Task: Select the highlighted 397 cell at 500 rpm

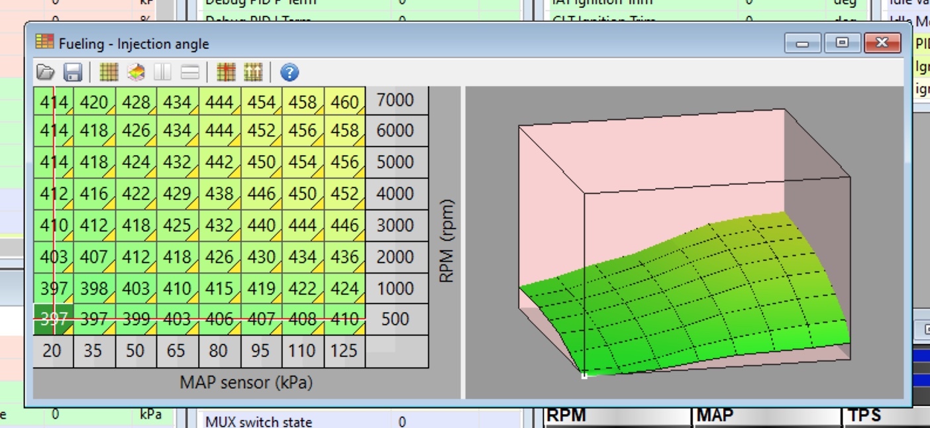Action: (53, 319)
